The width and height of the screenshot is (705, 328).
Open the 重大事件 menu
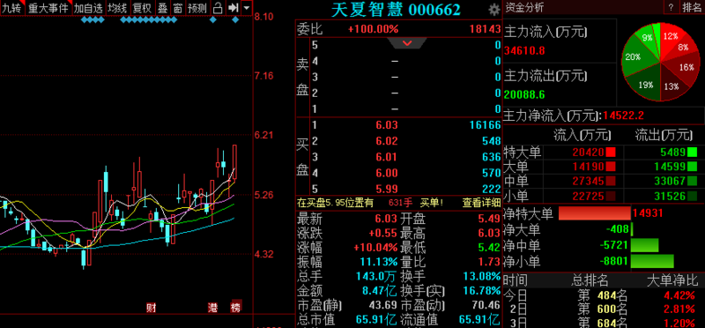pos(48,8)
